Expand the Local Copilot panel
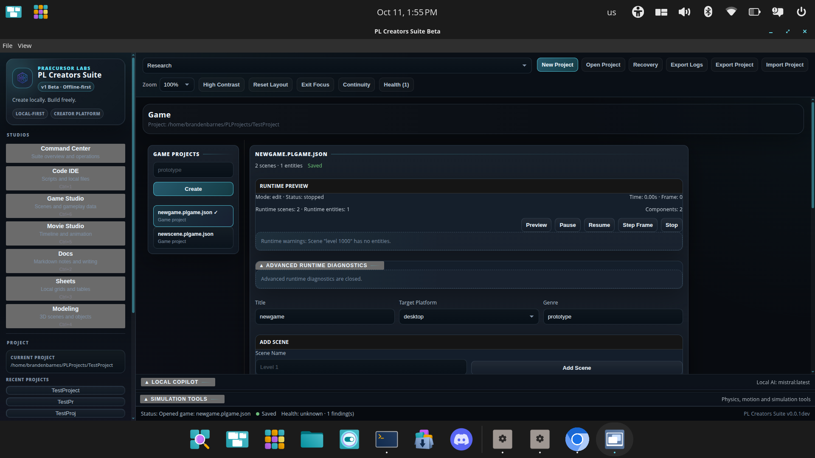Screen dimensions: 815x458 (x=178, y=382)
